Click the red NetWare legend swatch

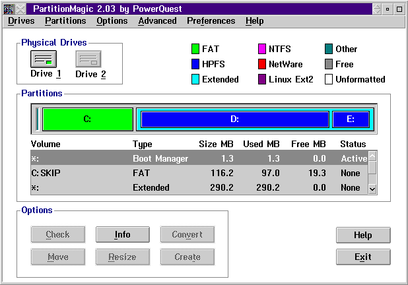click(262, 64)
